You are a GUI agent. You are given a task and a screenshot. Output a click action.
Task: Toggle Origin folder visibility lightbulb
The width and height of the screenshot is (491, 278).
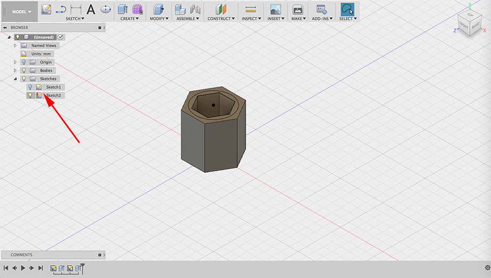click(24, 62)
